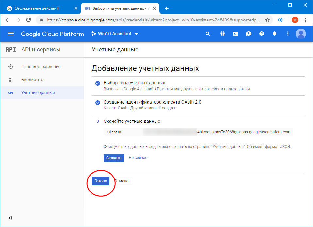Click the search magnifier icon
313x227 pixels.
click(x=208, y=34)
